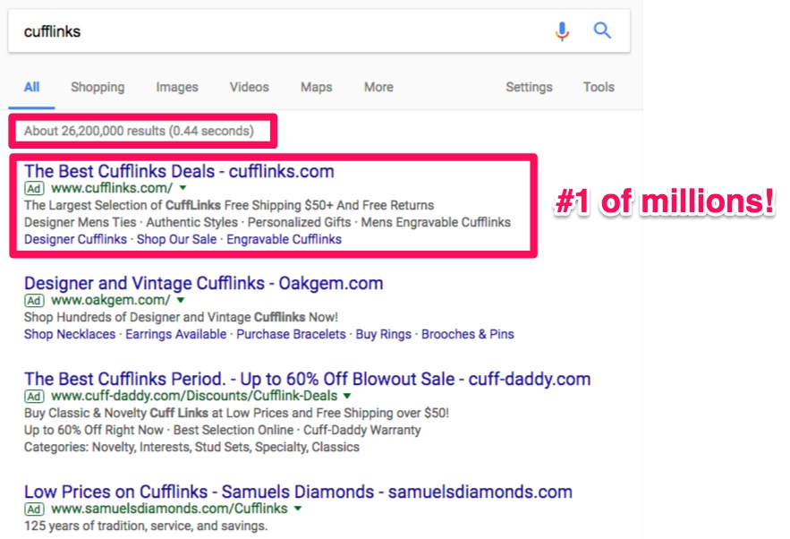
Task: Expand dropdown arrow beside www.oakgem.com/
Action: point(181,301)
